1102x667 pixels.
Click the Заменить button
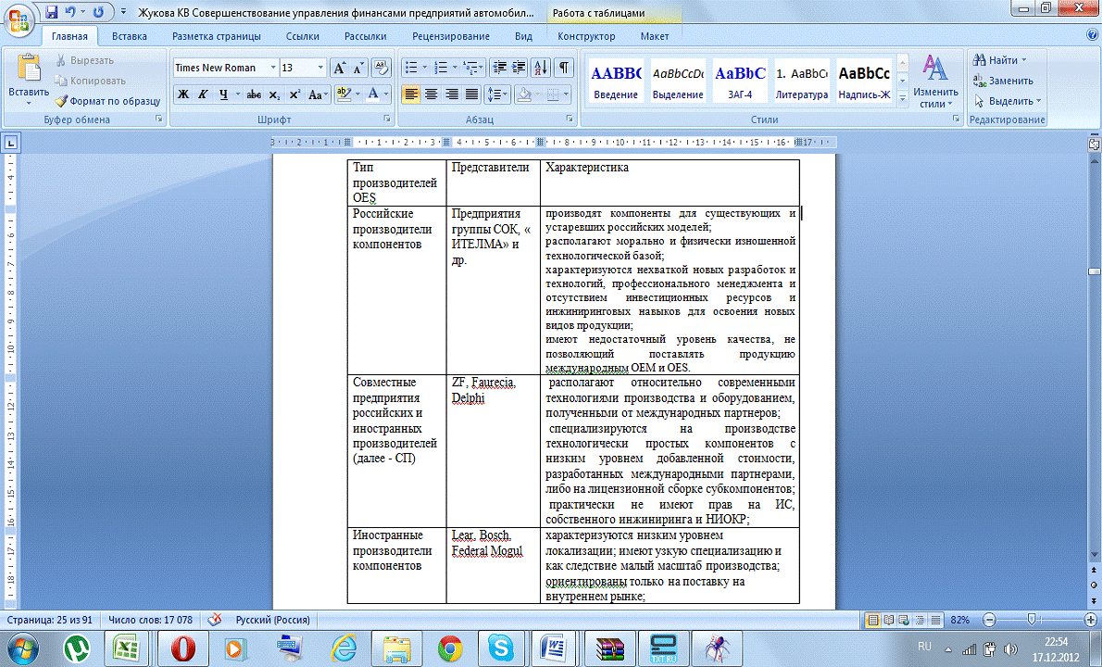[1009, 81]
